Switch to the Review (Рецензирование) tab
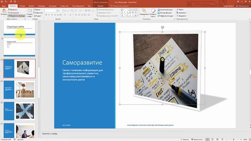Image resolution: width=251 pixels, height=141 pixels. [x=78, y=6]
